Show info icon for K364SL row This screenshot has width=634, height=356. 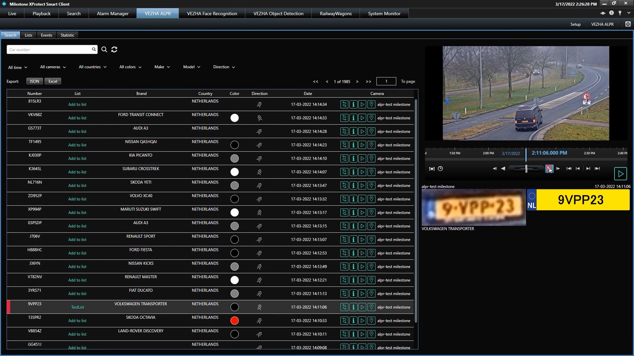(x=353, y=172)
